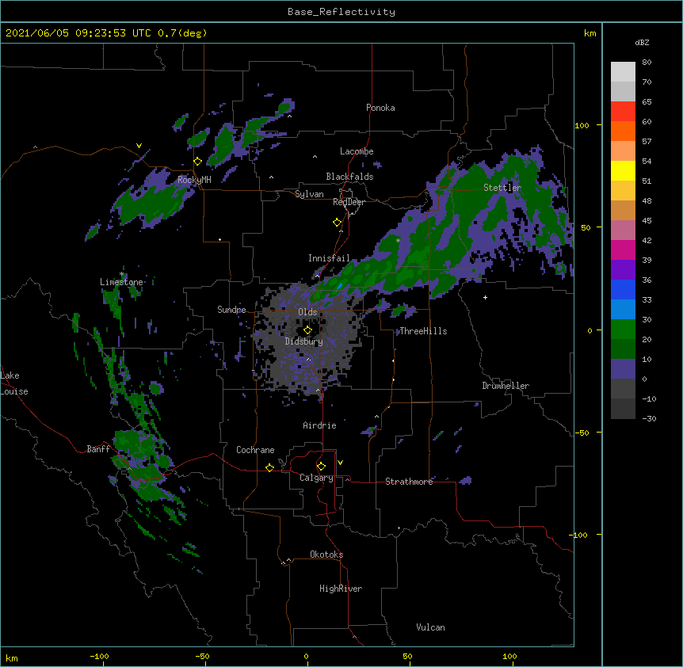The image size is (683, 667).
Task: Click the 80 value on the dBZ legend
Action: pos(647,63)
